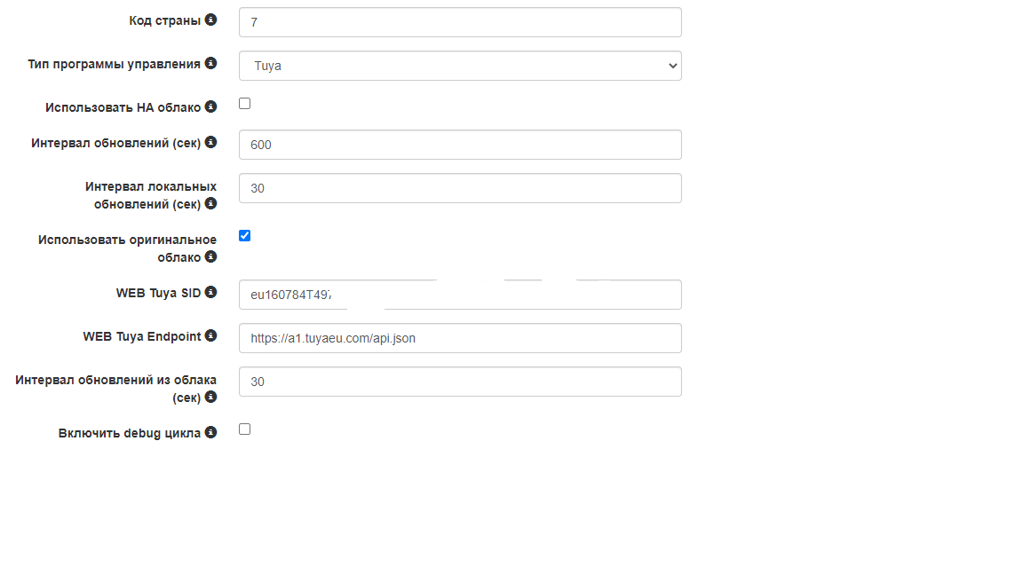Focus the Интервал обновлений из облака field

point(460,382)
